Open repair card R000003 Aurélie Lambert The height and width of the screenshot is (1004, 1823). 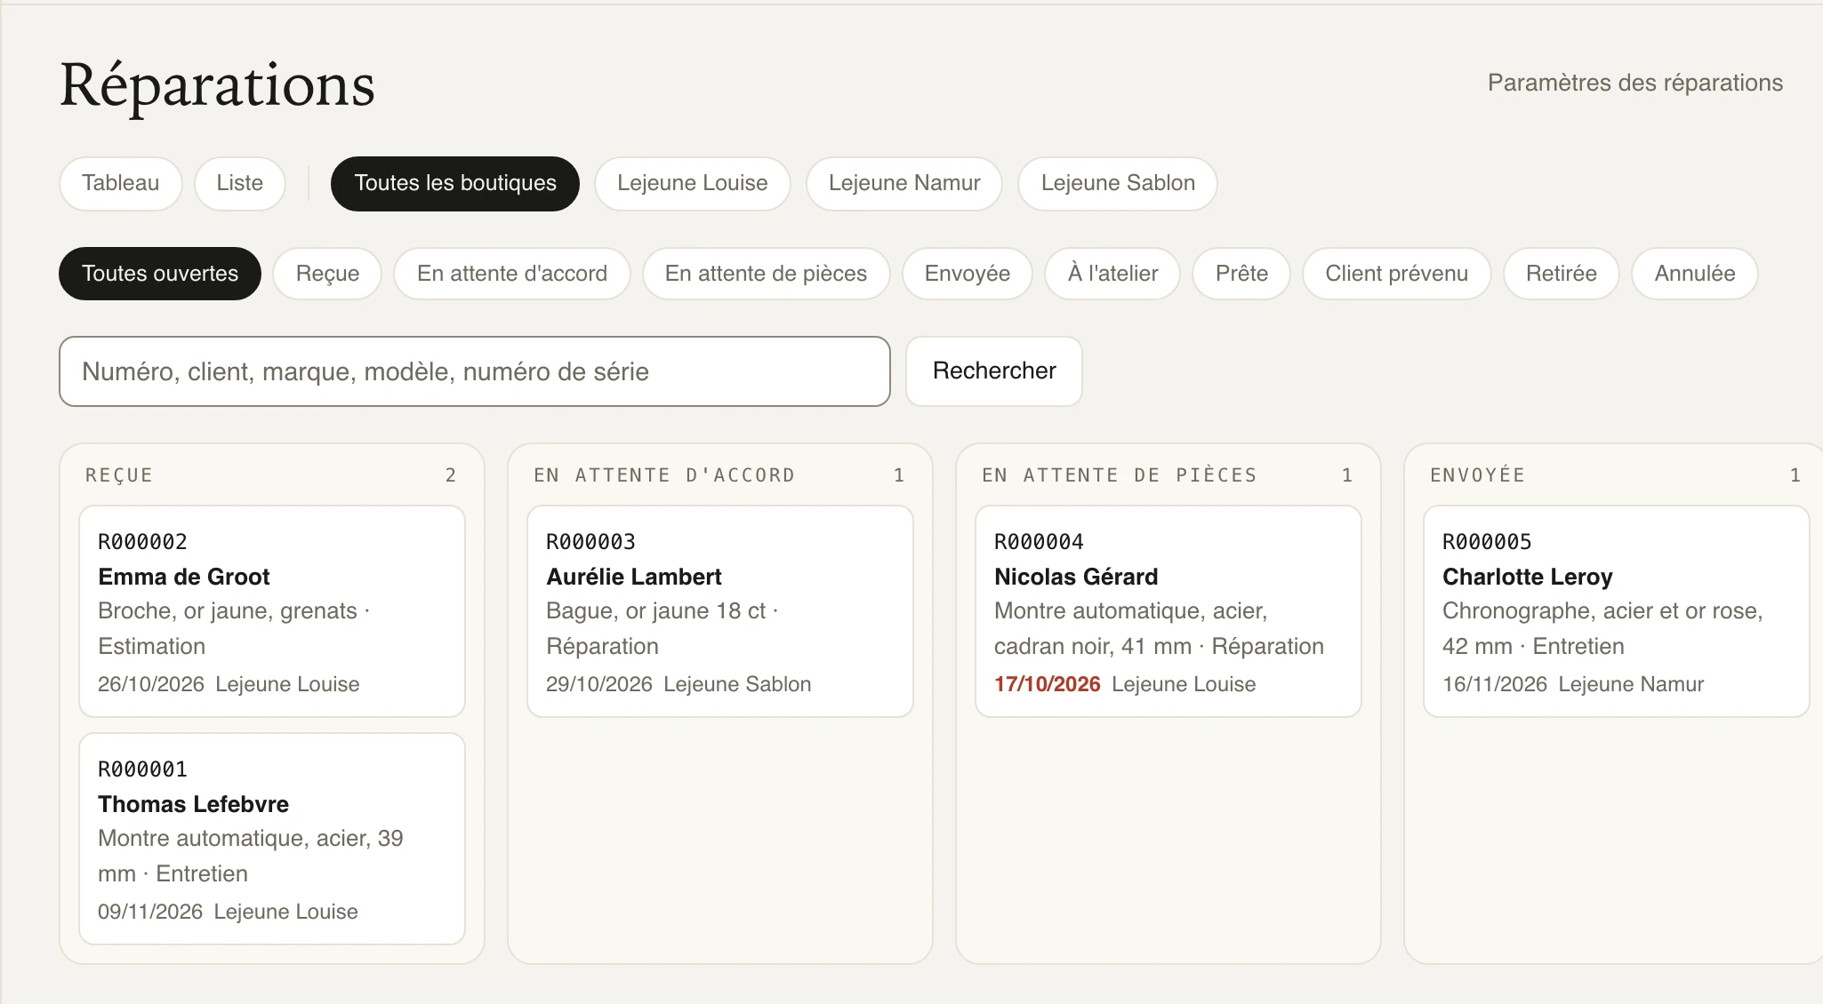pos(720,611)
